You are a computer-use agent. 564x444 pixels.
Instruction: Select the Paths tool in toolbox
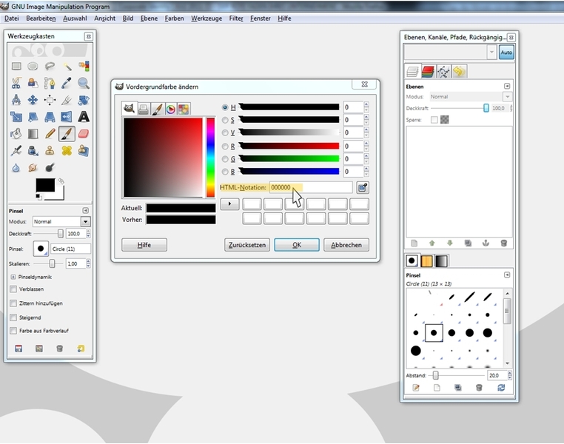tap(50, 83)
